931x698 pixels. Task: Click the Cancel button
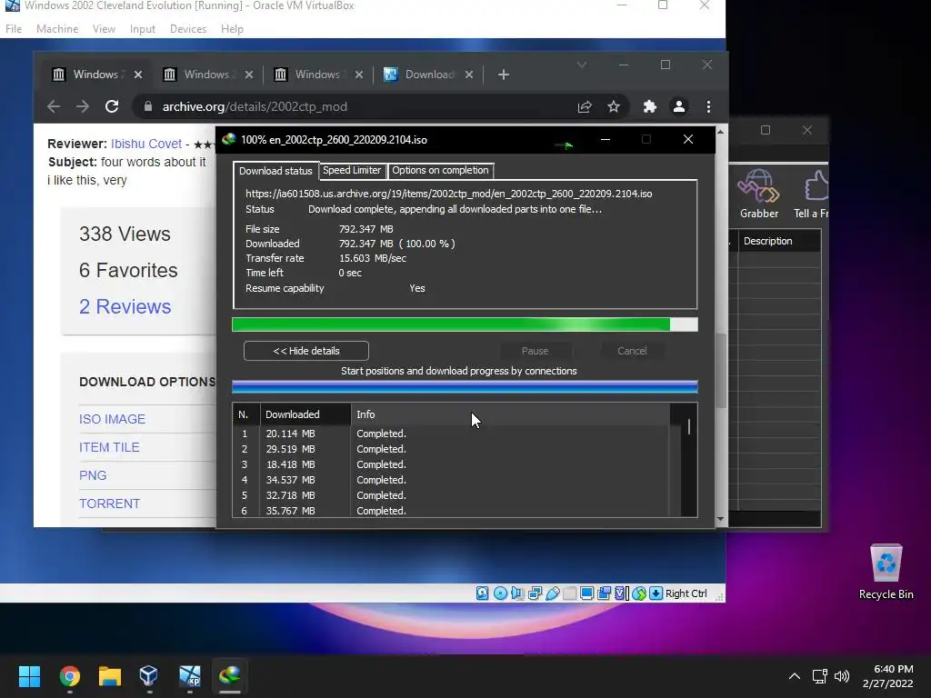coord(632,351)
